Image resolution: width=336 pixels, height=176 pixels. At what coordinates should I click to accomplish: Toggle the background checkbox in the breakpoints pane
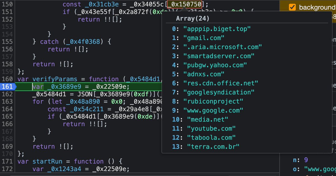pyautogui.click(x=293, y=7)
